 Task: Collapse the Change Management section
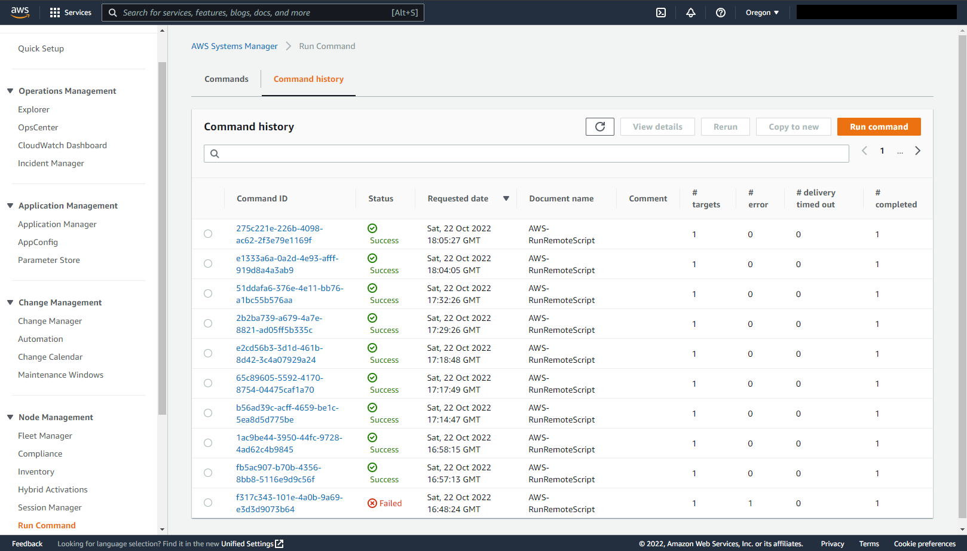10,302
